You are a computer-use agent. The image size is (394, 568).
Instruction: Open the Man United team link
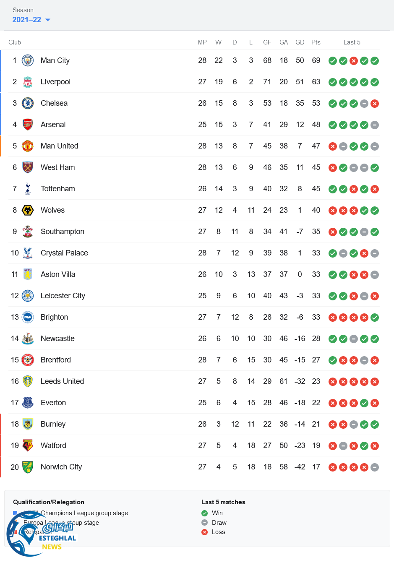click(59, 146)
